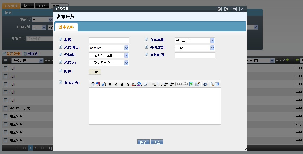303x154 pixels.
Task: Apply italic formatting in the editor
Action: click(116, 84)
